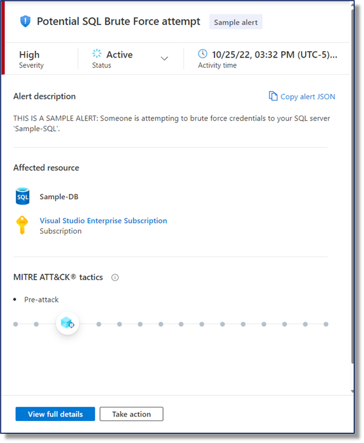Image resolution: width=364 pixels, height=443 pixels.
Task: Click the Sample-DB resource name
Action: point(59,197)
